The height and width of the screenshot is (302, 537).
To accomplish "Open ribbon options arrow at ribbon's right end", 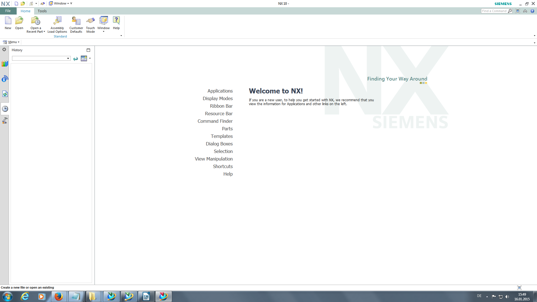I will 534,36.
